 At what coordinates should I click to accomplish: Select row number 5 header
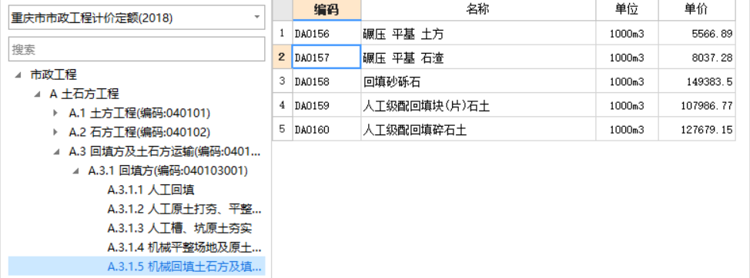(x=282, y=129)
